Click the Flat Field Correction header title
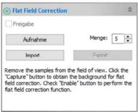 point(40,11)
